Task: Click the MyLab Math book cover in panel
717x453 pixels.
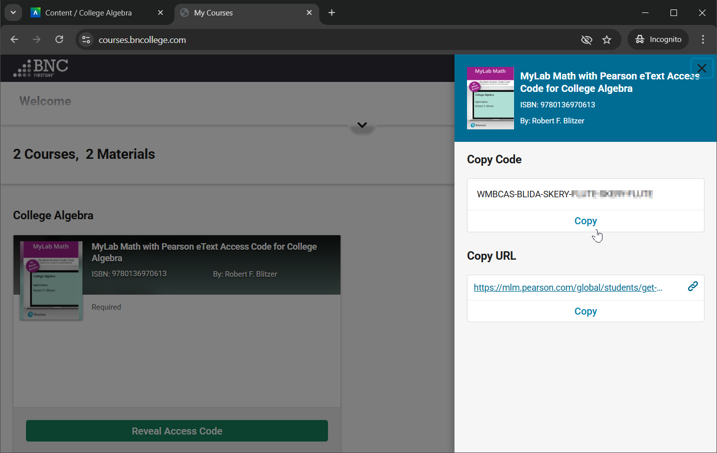Action: [x=490, y=98]
